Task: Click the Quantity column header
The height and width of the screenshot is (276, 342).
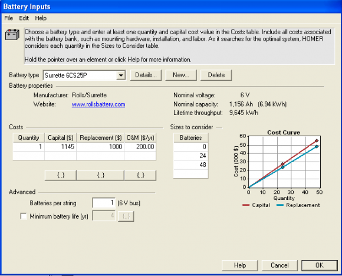Action: click(28, 137)
